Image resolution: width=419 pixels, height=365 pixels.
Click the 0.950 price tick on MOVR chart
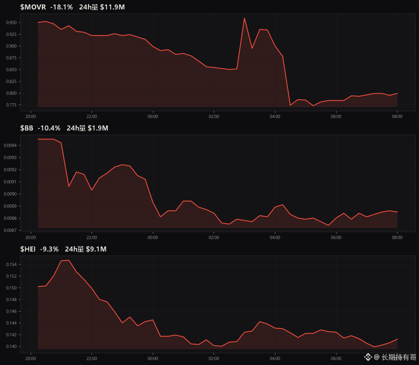(12, 22)
